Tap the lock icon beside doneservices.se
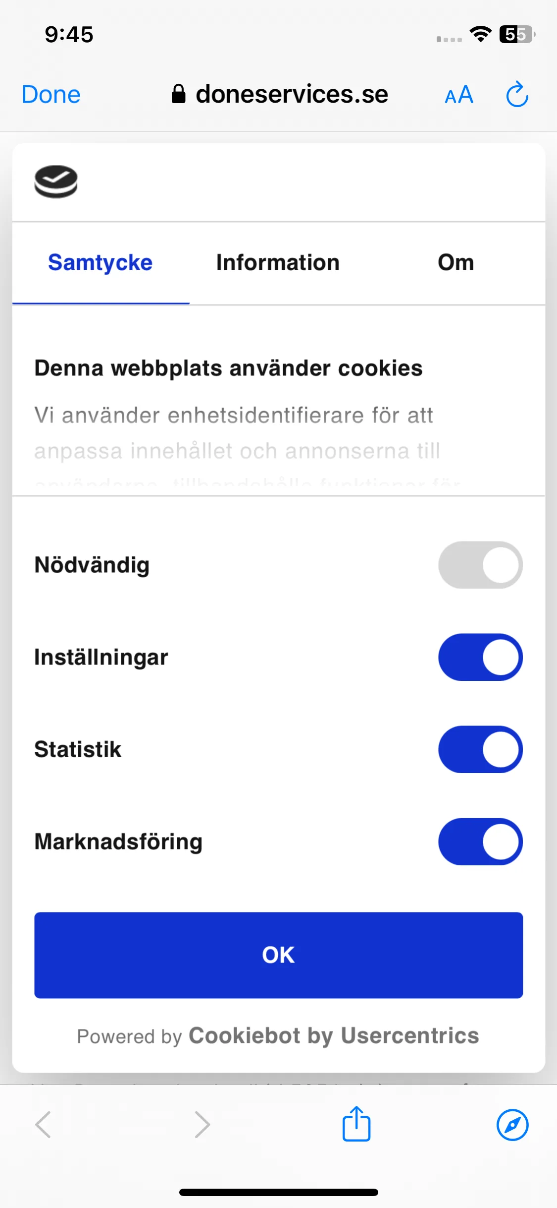Viewport: 557px width, 1208px height. 178,94
